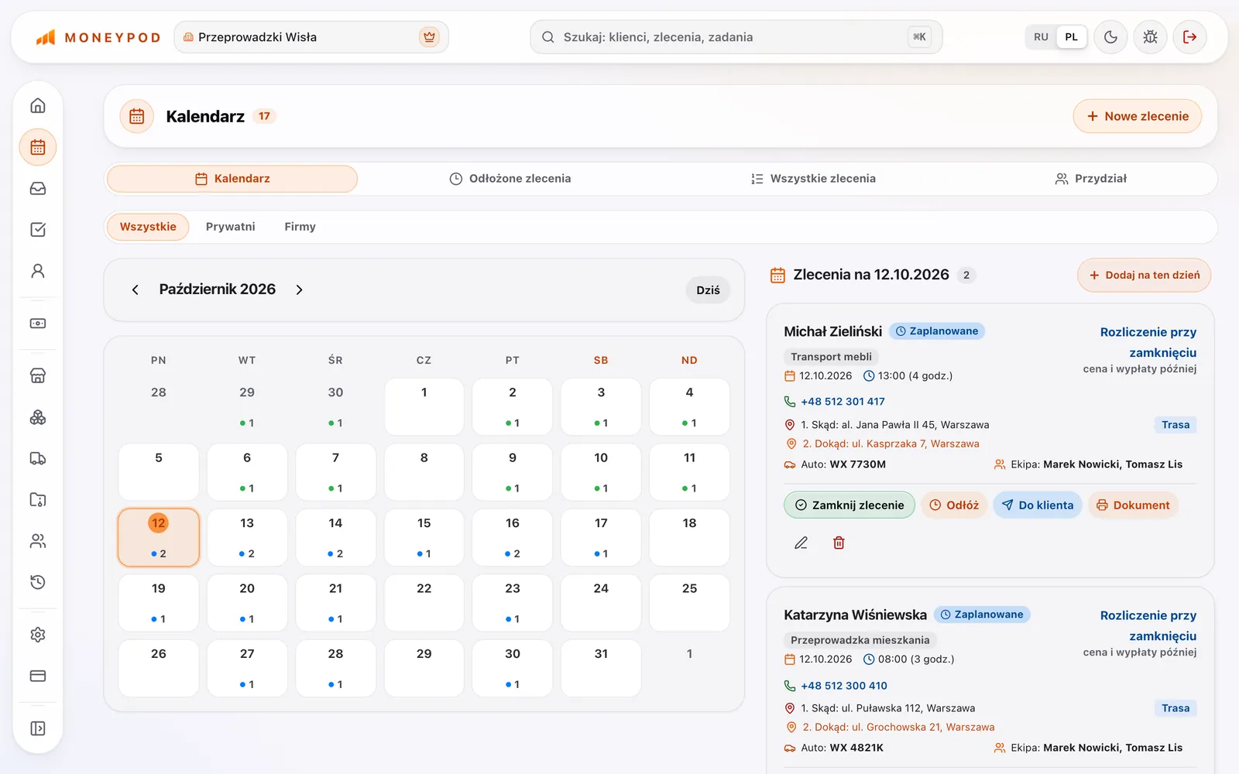This screenshot has width=1239, height=774.
Task: Go to previous month chevron
Action: point(136,289)
